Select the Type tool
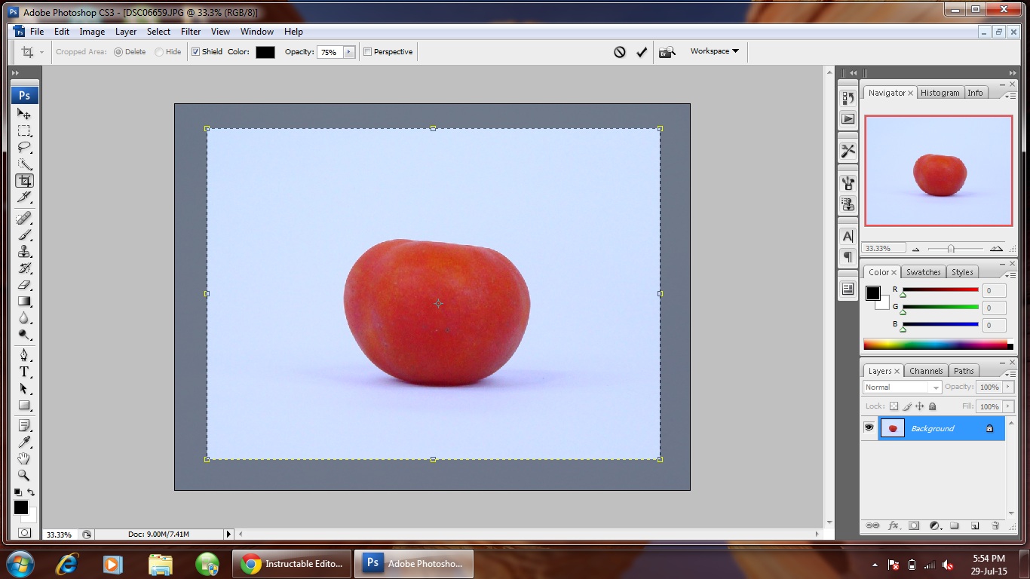The height and width of the screenshot is (579, 1030). pos(24,372)
